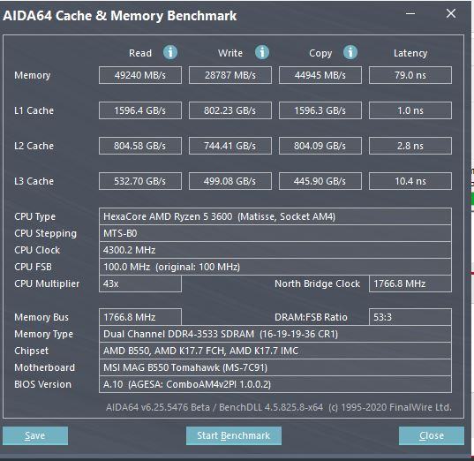Click the Memory row label
Screen dimensions: 474x461
(33, 75)
